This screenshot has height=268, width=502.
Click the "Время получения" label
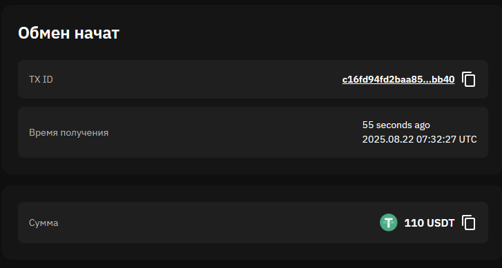click(68, 132)
